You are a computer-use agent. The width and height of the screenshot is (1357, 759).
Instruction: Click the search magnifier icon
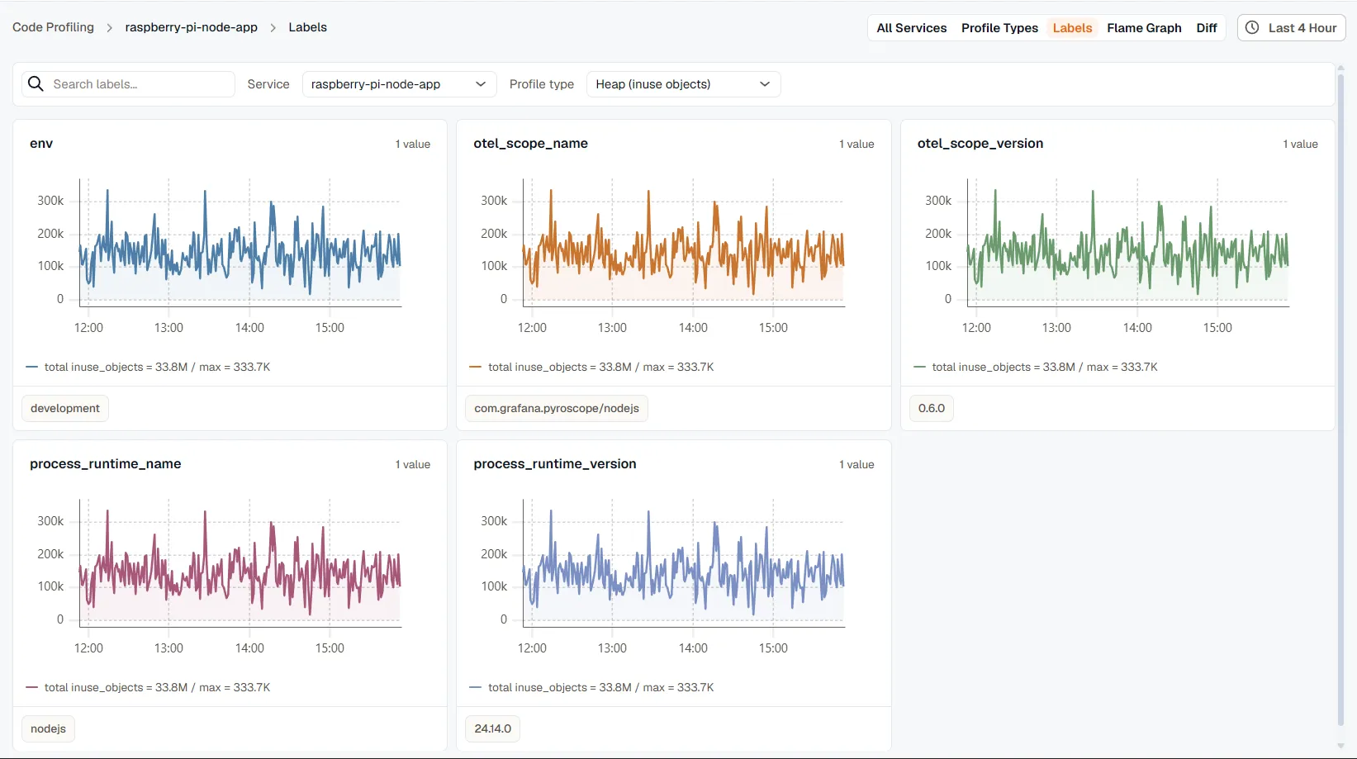[36, 83]
